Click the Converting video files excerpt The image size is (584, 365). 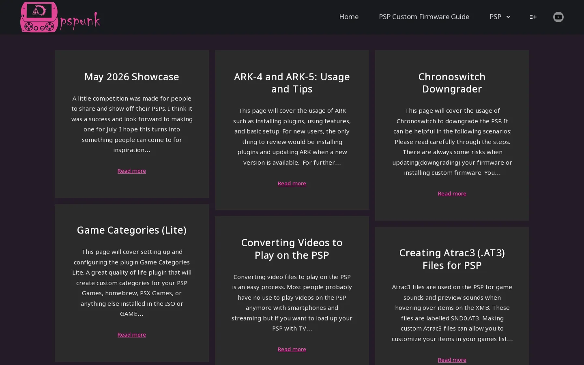click(292, 303)
